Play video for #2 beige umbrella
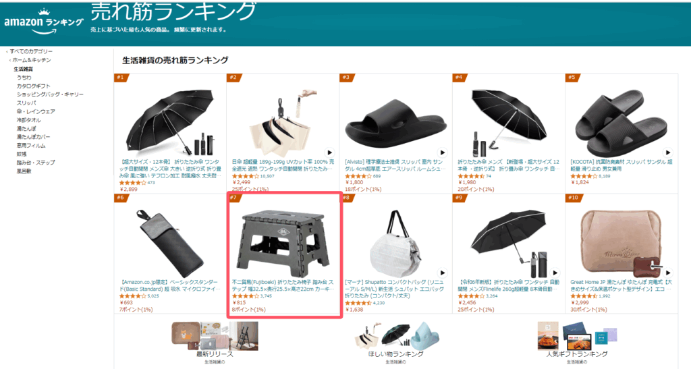 329,152
